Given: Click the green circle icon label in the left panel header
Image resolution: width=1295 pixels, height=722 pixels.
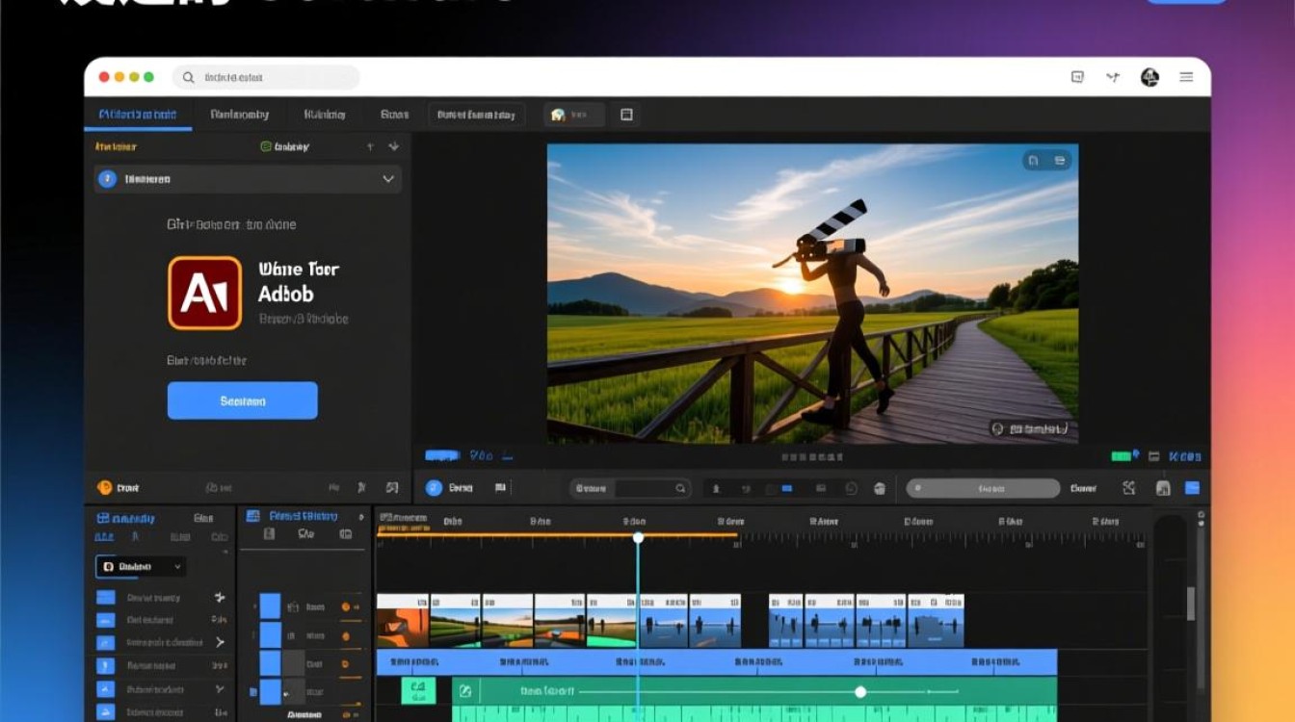Looking at the screenshot, I should tap(285, 146).
